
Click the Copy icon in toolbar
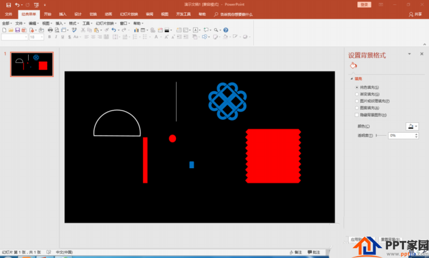(89, 30)
